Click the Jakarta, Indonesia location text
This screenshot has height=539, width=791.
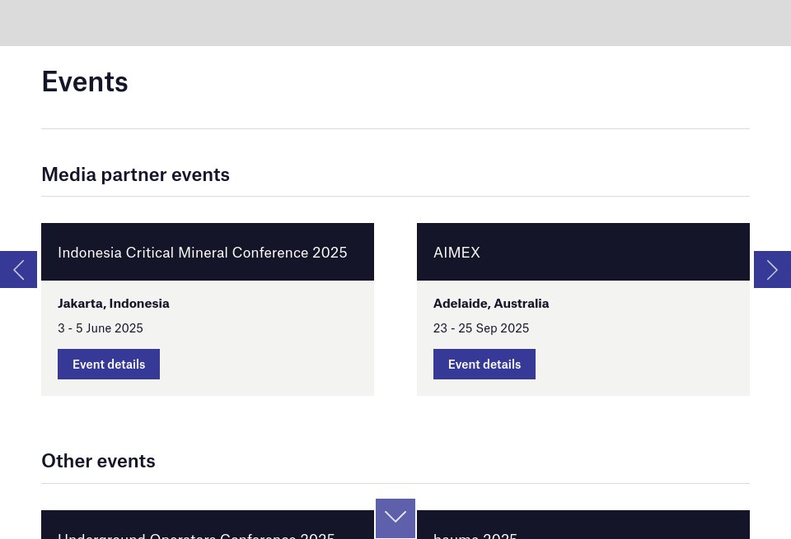coord(114,303)
